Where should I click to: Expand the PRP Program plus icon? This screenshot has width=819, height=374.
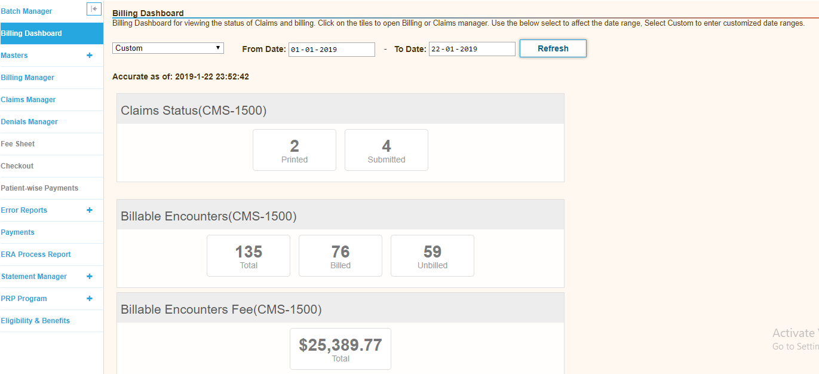(x=90, y=299)
